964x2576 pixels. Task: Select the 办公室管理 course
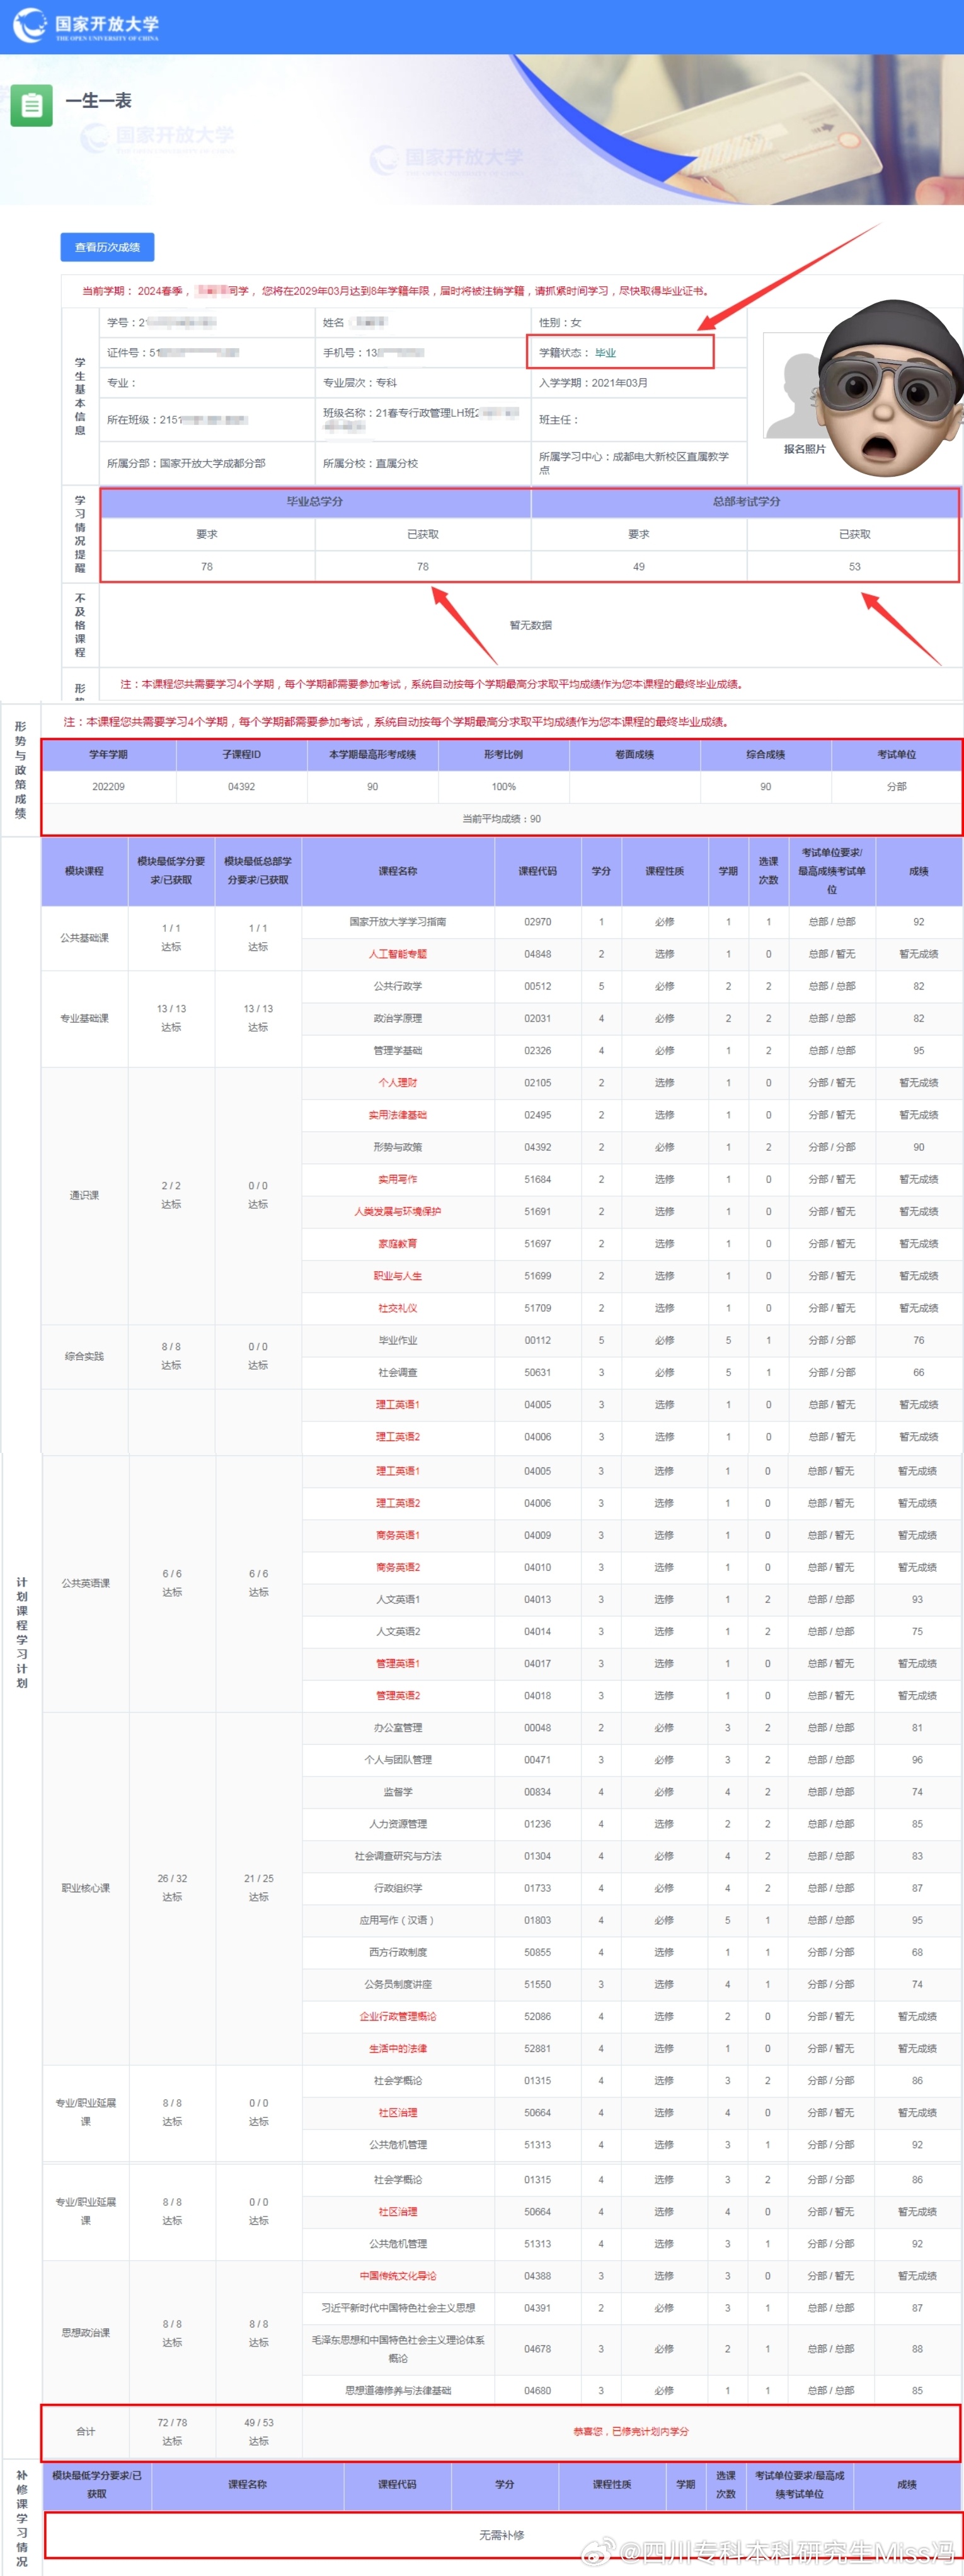point(398,1728)
